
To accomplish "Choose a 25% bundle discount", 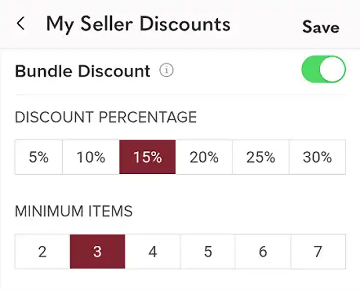I will 260,157.
